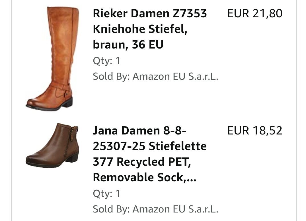Open the Rieker knee-high boot product image
This screenshot has height=221, width=306.
coord(52,58)
